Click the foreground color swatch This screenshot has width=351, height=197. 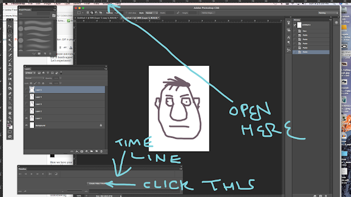click(9, 125)
